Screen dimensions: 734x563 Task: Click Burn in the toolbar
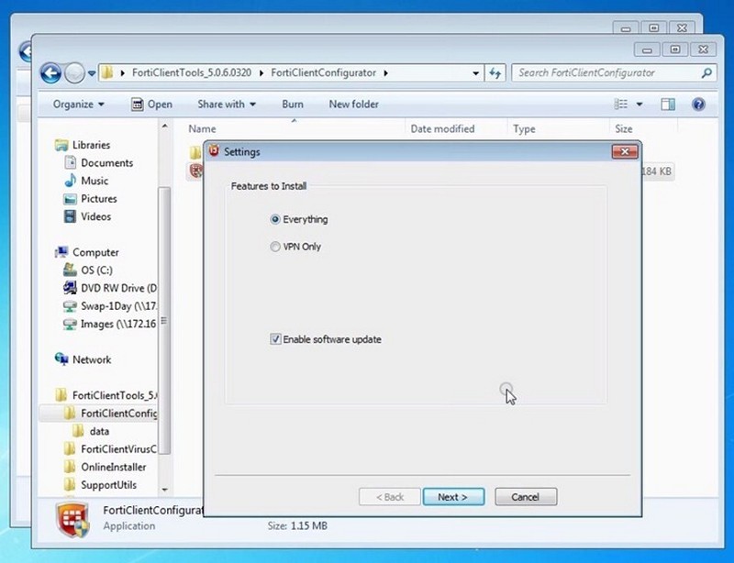pos(293,105)
